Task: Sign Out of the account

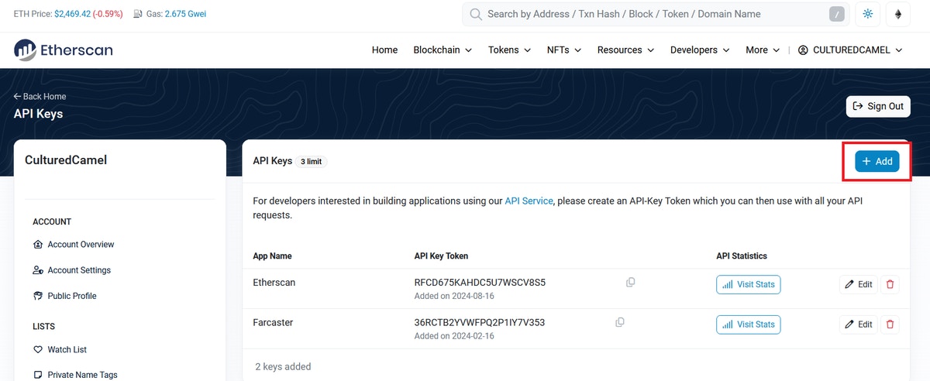Action: pos(878,106)
